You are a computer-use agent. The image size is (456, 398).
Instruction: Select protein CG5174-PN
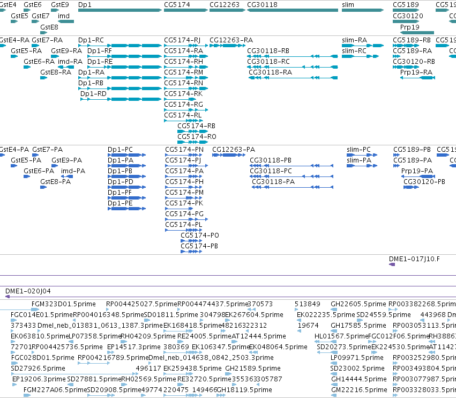(x=184, y=149)
